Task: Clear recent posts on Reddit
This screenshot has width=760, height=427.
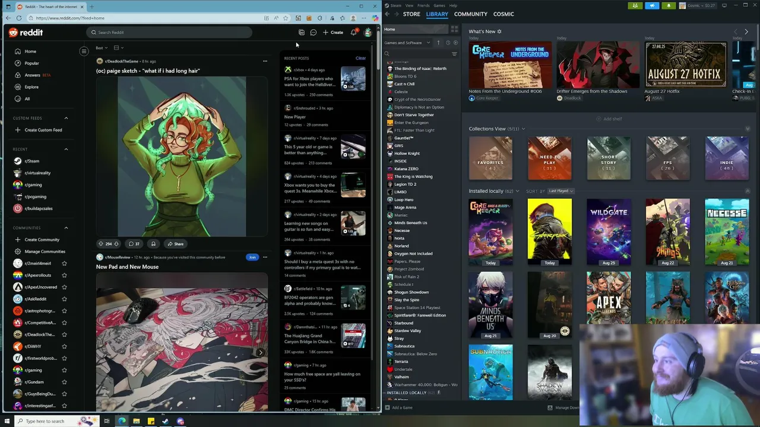Action: tap(360, 58)
